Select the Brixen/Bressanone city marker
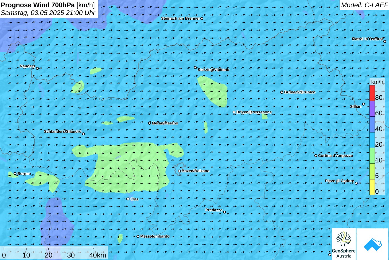Viewport: 389px width, 260px height. (x=234, y=112)
